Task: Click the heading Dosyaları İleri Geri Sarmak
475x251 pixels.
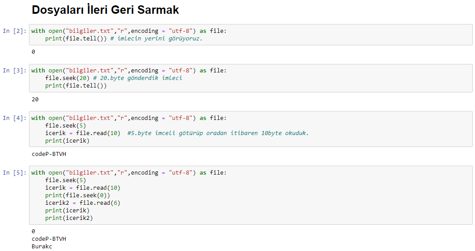Action: click(105, 10)
